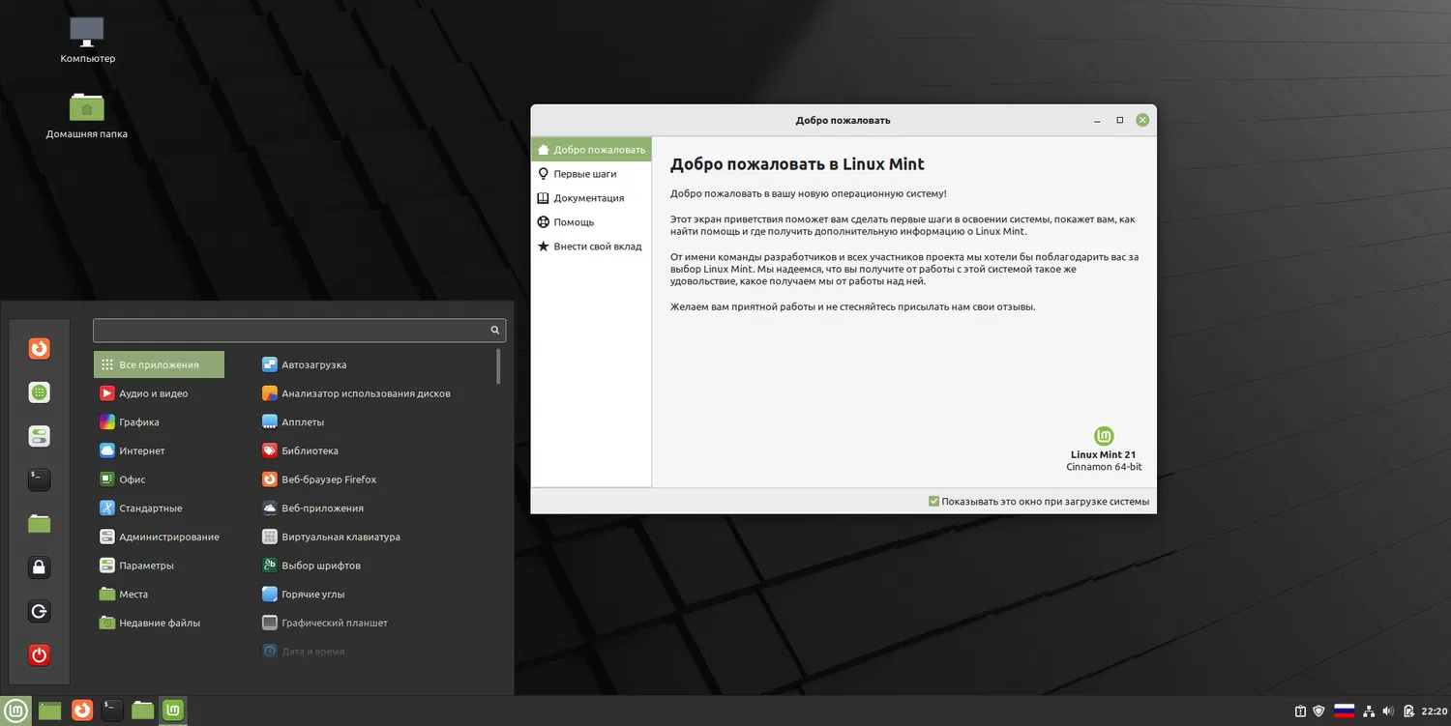Viewport: 1451px width, 726px height.
Task: Select the Все приложения category
Action: pyautogui.click(x=160, y=364)
